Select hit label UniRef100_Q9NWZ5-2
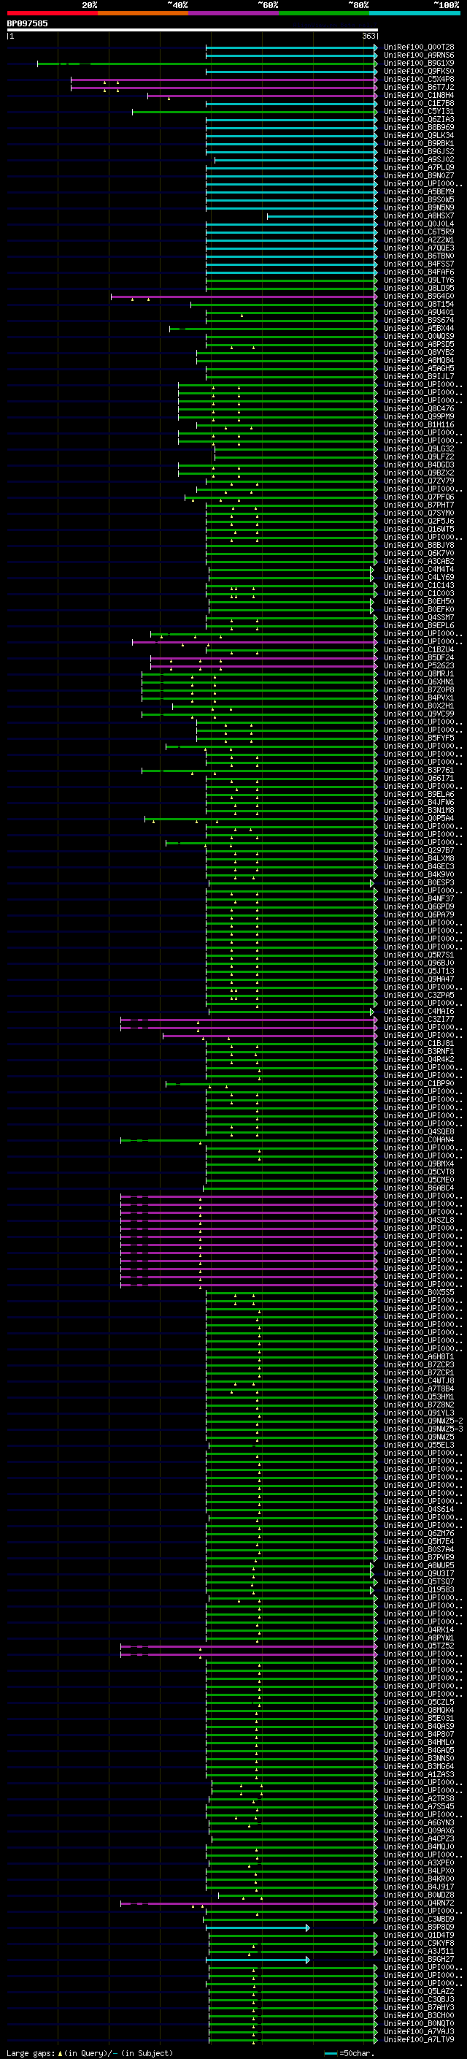 [423, 1421]
